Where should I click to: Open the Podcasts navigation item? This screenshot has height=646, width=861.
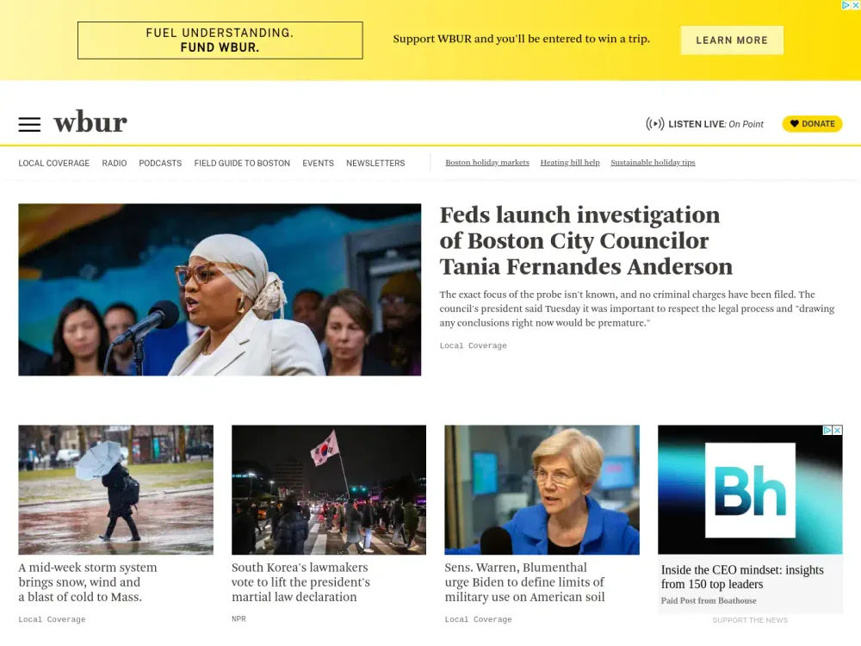pos(160,163)
